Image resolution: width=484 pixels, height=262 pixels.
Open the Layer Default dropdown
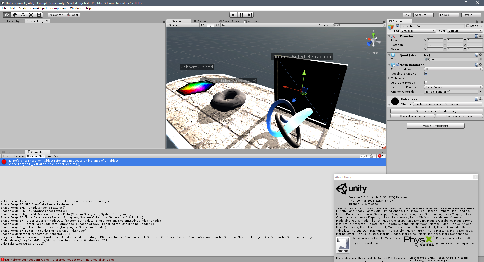(x=465, y=31)
